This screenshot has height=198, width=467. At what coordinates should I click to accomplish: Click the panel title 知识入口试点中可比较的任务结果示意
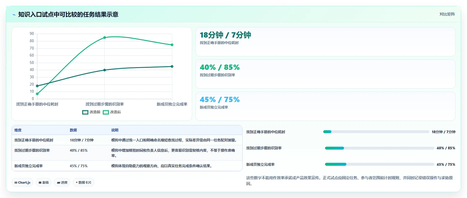[x=68, y=15]
